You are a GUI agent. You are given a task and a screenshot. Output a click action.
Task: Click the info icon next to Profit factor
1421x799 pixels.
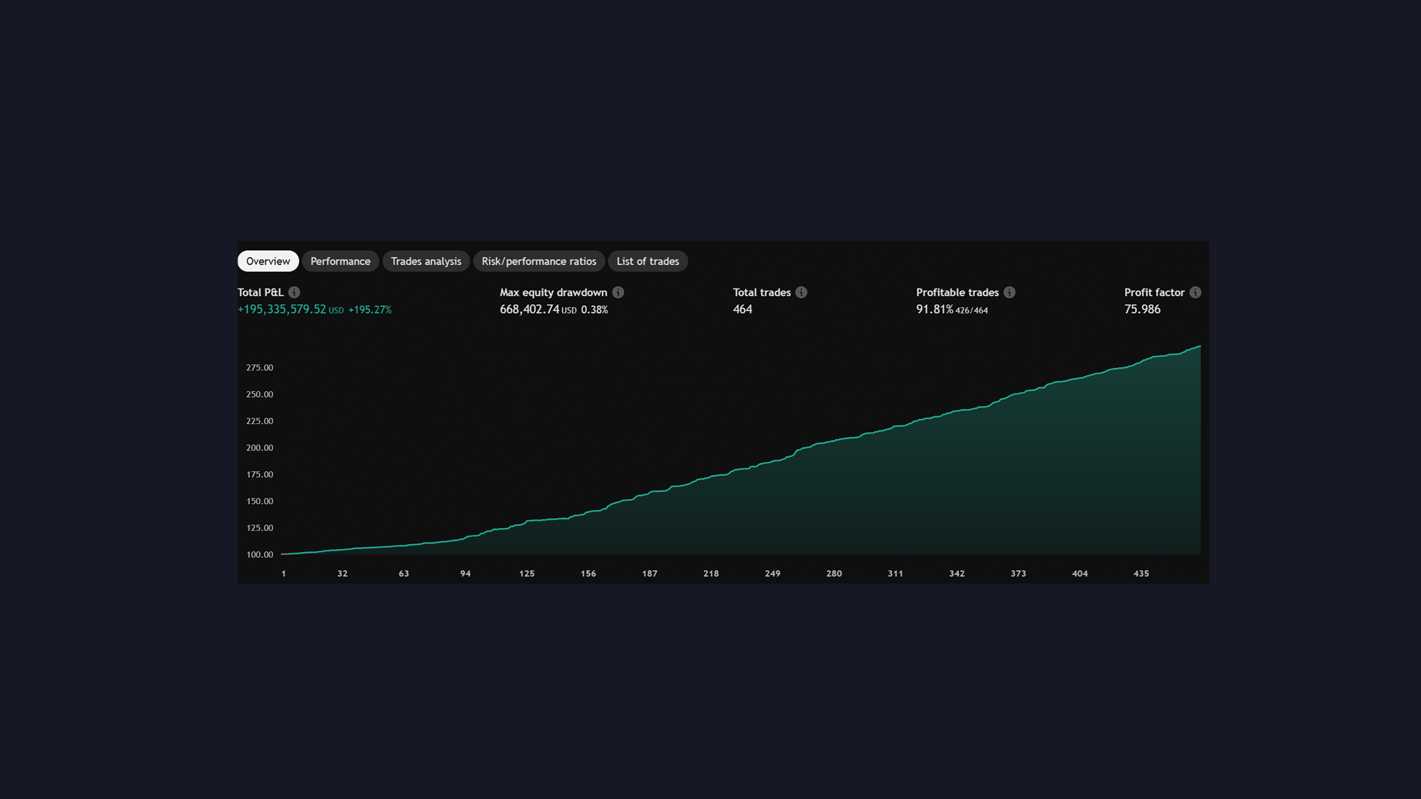(x=1195, y=292)
